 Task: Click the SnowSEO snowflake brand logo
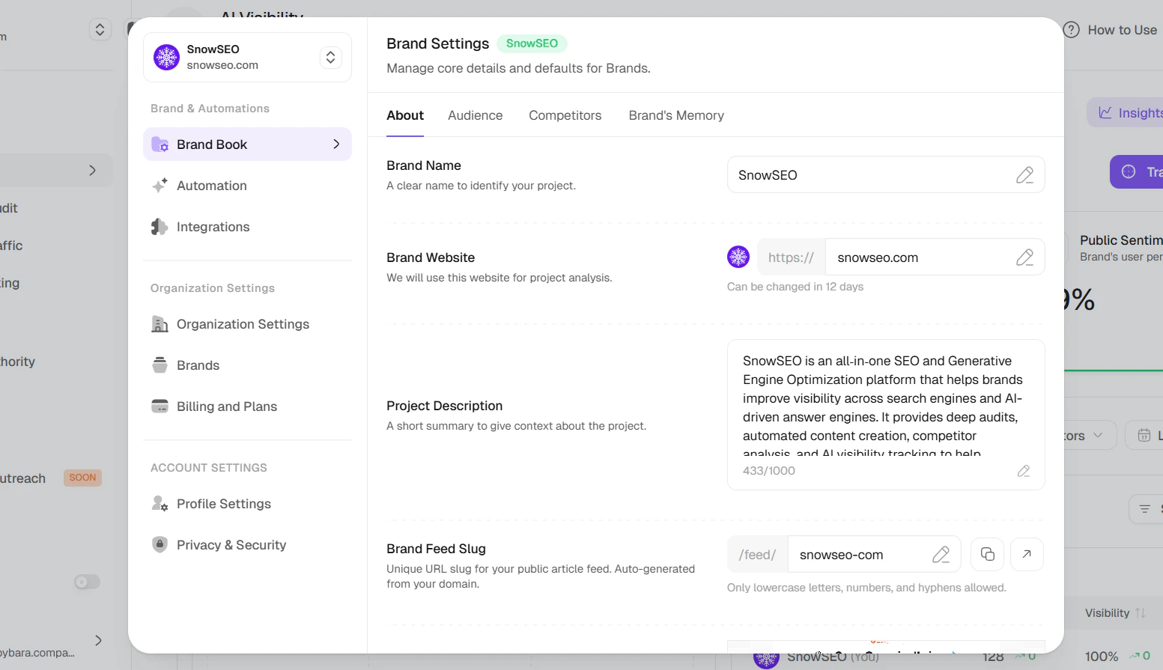click(166, 57)
